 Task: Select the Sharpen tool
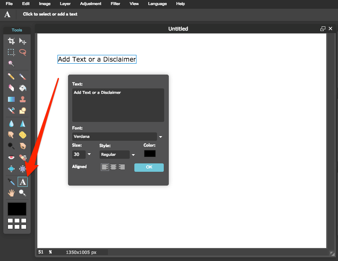(23, 124)
